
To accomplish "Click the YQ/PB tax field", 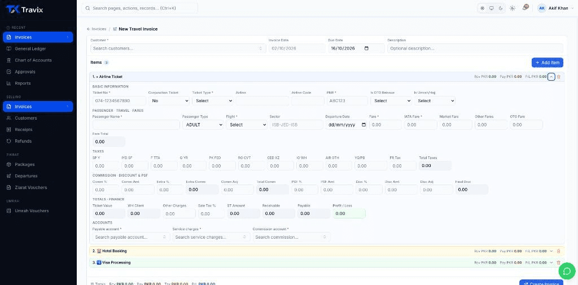I will point(371,166).
